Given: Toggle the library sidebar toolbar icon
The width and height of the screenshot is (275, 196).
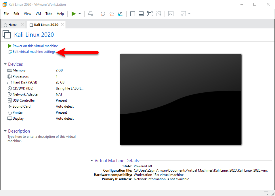Looking at the screenshot, I should (133, 14).
